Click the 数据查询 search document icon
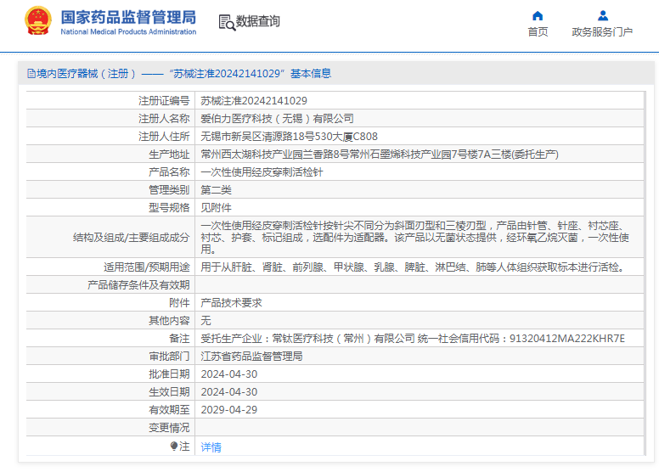The width and height of the screenshot is (659, 472). pyautogui.click(x=226, y=22)
